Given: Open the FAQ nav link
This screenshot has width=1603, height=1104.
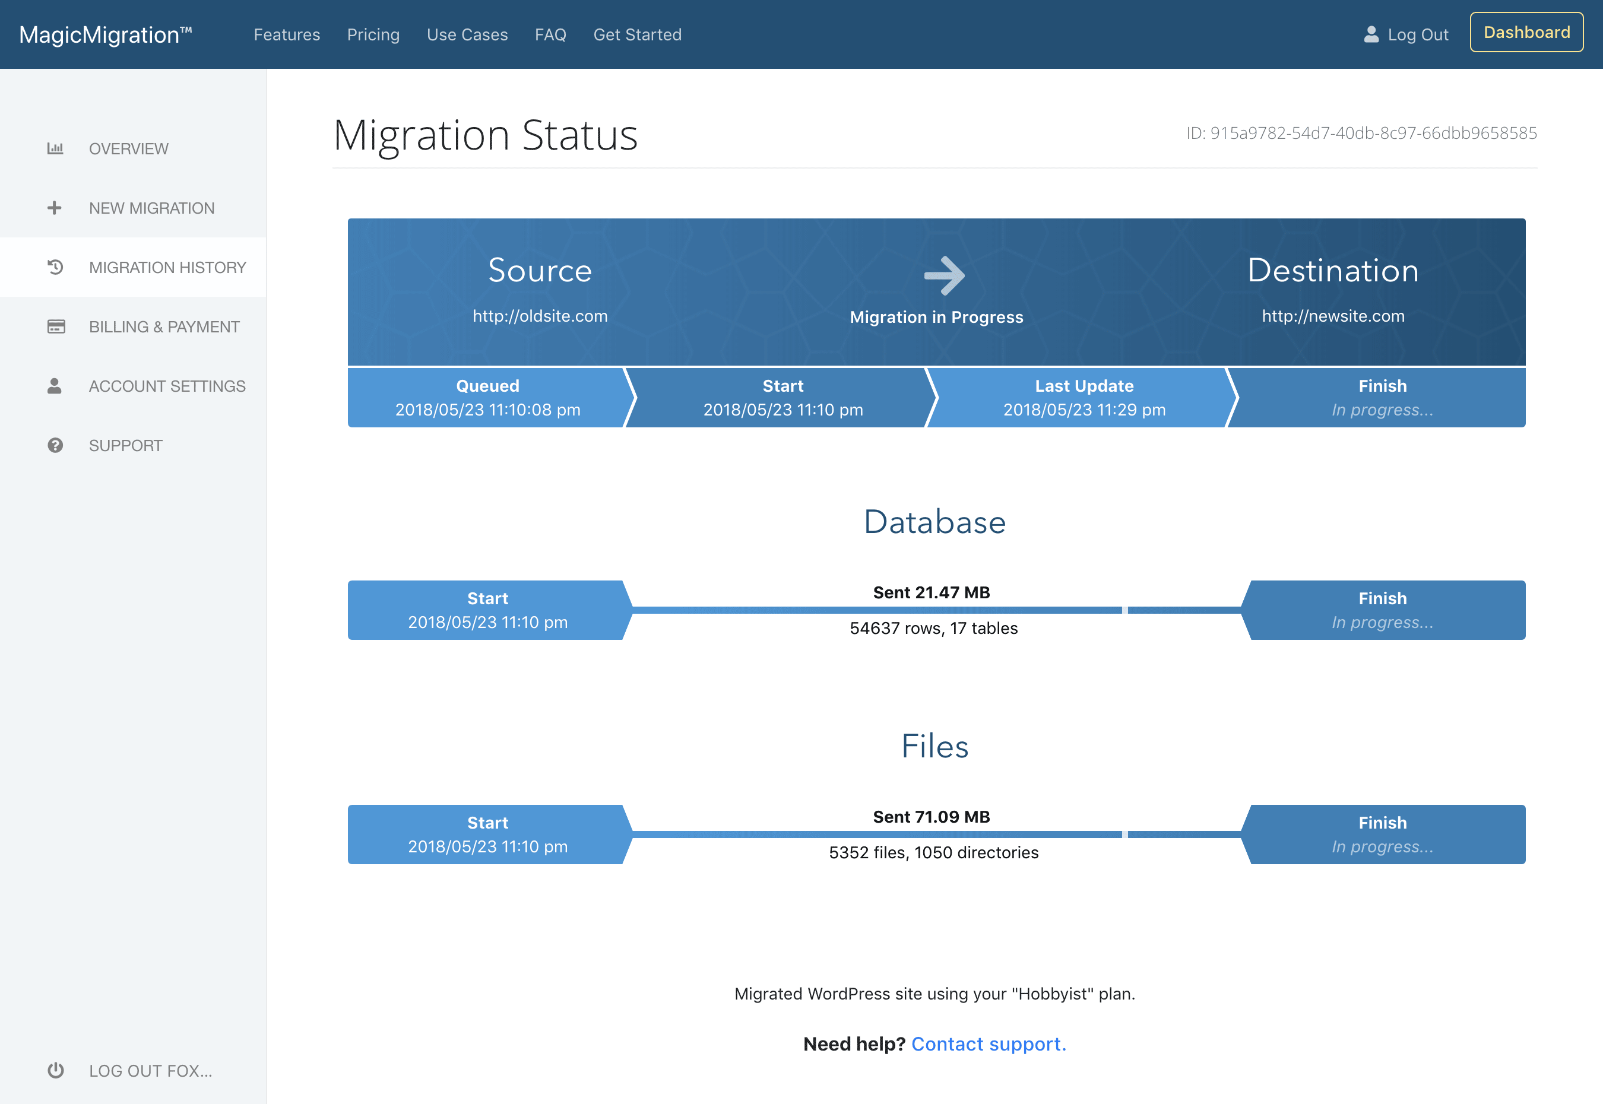Looking at the screenshot, I should [x=551, y=34].
